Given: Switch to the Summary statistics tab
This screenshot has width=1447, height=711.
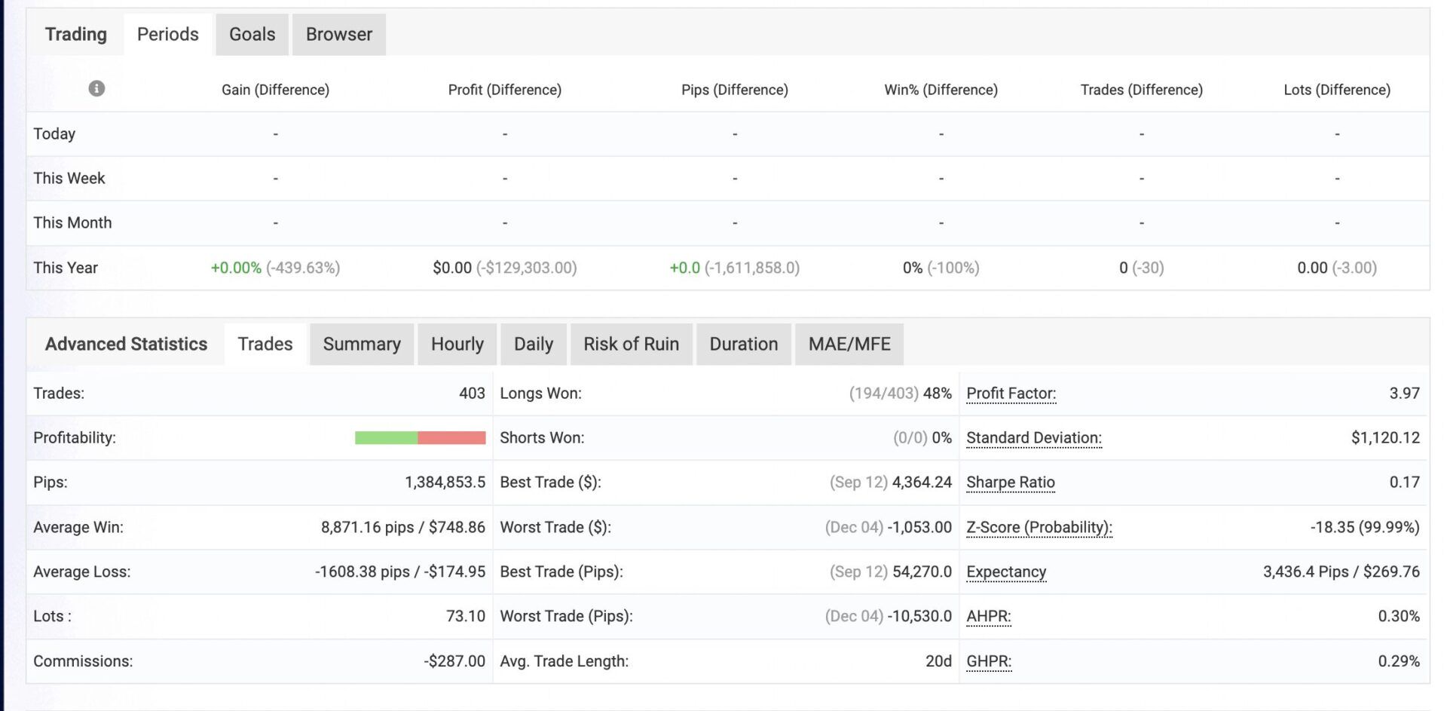Looking at the screenshot, I should point(361,344).
